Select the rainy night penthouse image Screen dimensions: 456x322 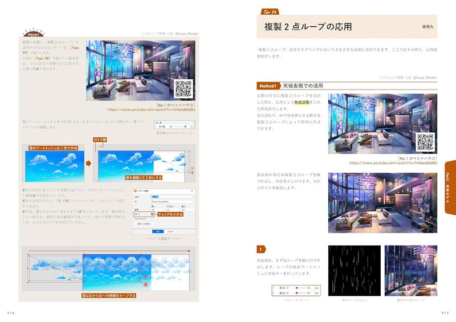[382, 203]
